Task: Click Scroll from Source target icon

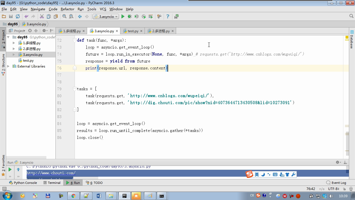Action: pos(30,31)
